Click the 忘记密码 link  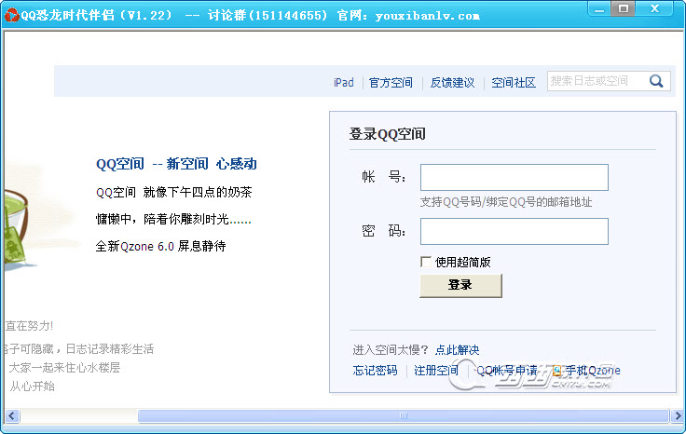(375, 371)
